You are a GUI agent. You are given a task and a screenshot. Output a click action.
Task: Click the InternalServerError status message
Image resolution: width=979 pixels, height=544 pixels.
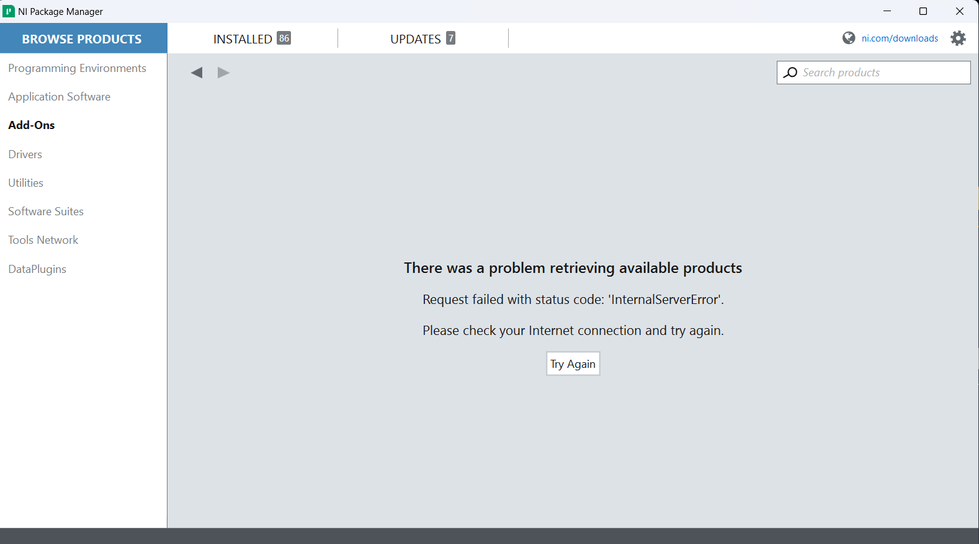click(x=573, y=300)
